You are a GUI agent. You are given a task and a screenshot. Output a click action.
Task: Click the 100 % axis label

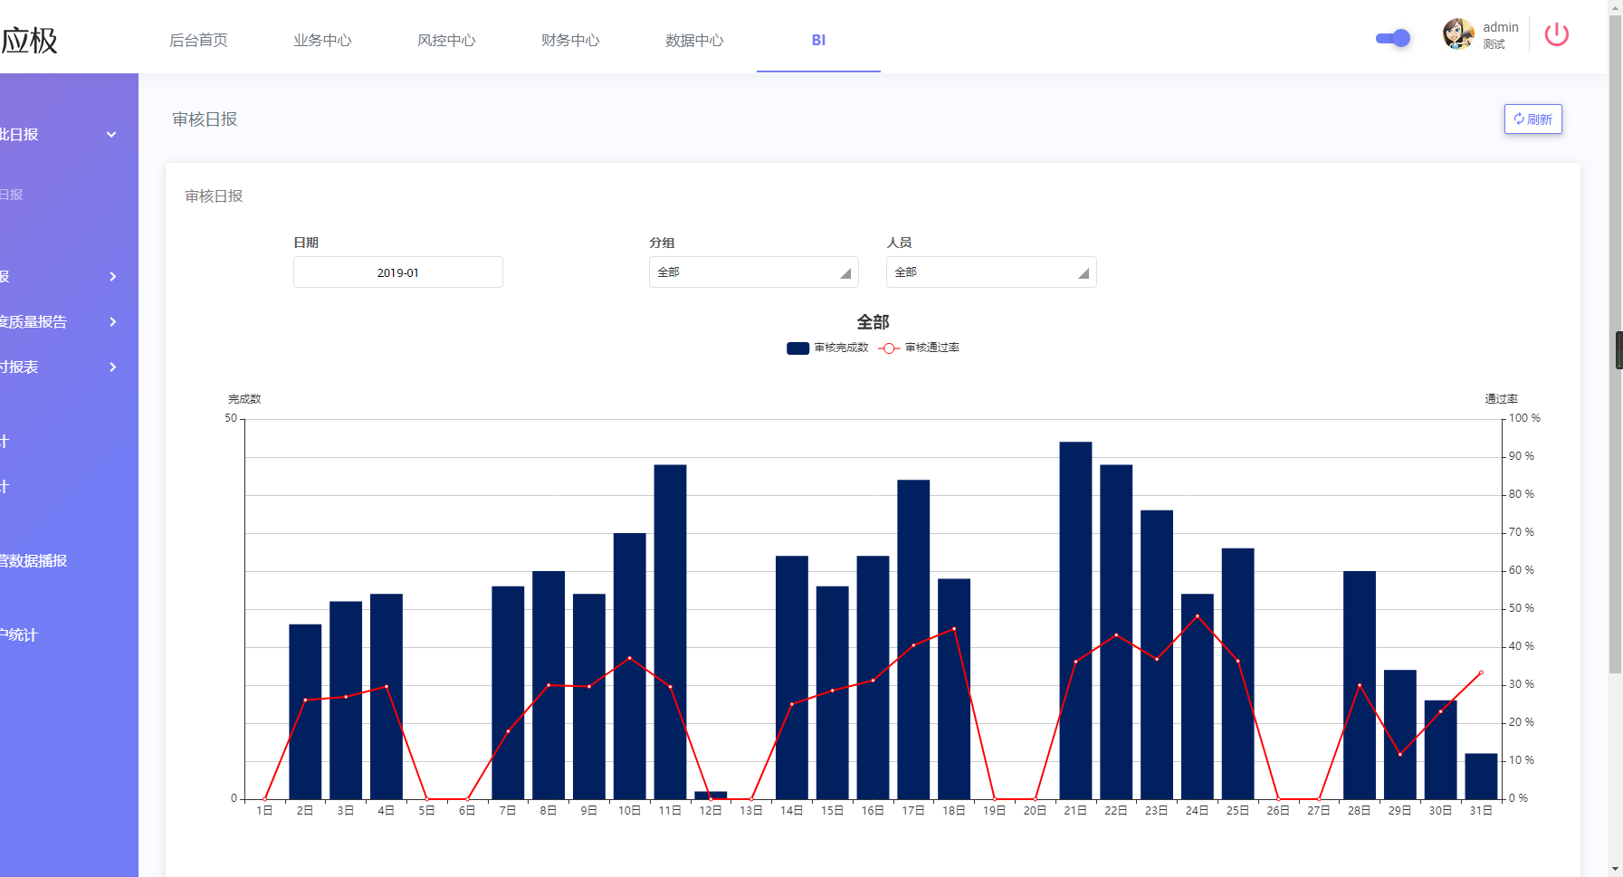[1524, 418]
